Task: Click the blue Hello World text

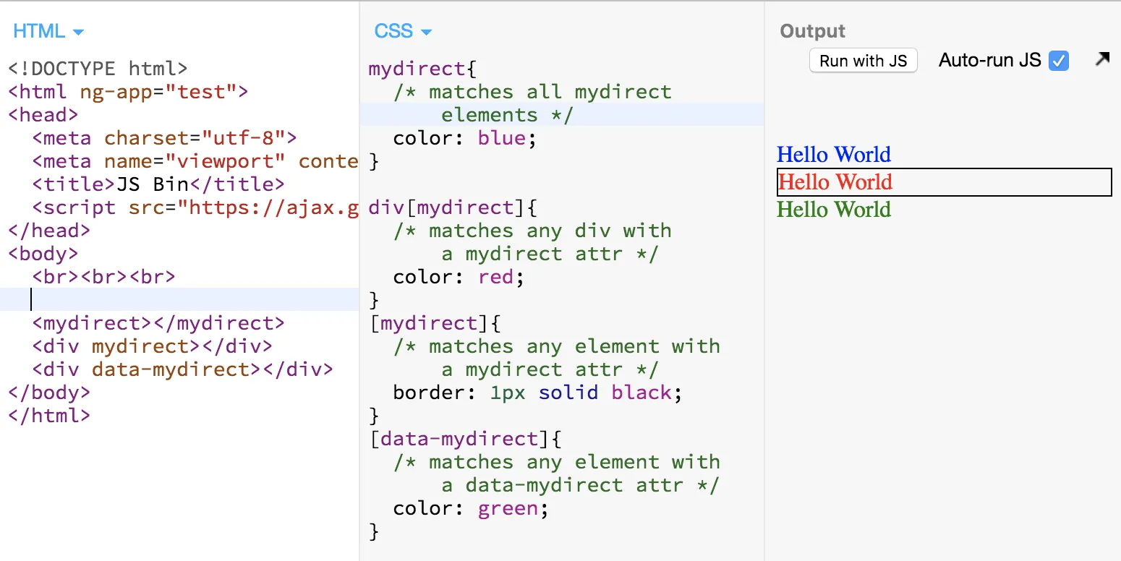Action: point(833,155)
